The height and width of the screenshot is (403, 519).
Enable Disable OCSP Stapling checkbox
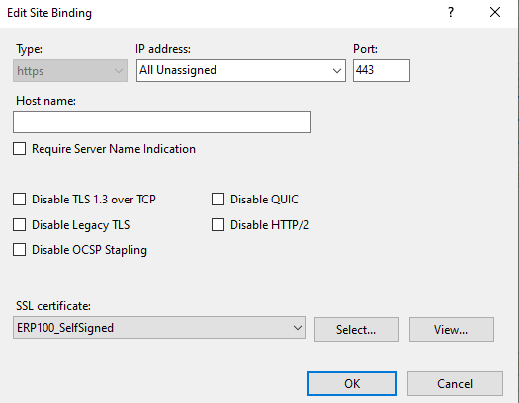point(19,250)
